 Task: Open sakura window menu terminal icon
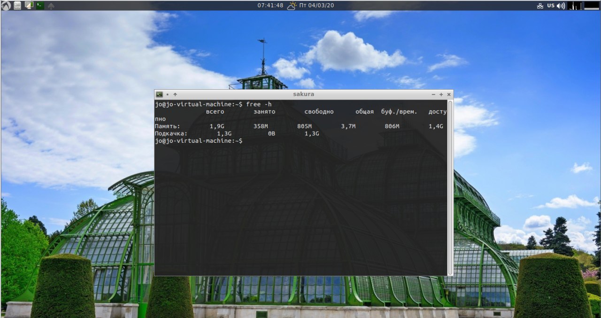160,94
